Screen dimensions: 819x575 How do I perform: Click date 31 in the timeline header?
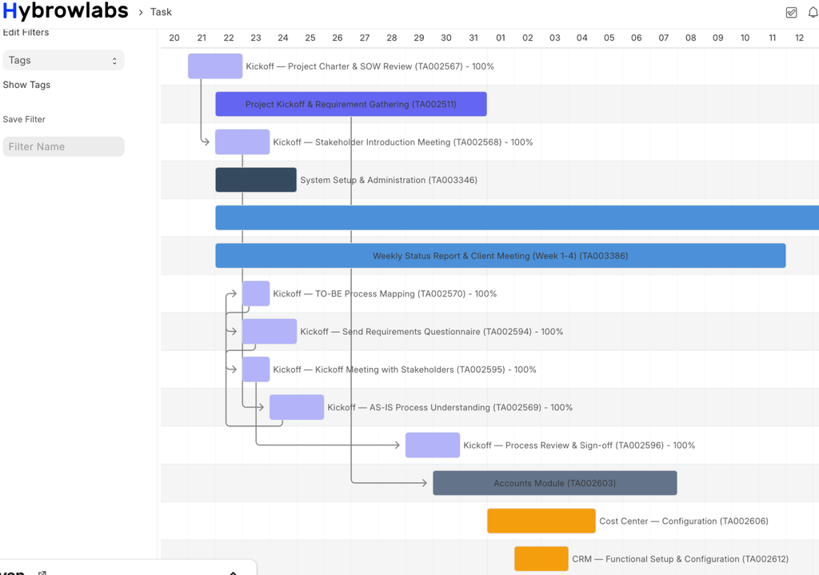tap(473, 38)
